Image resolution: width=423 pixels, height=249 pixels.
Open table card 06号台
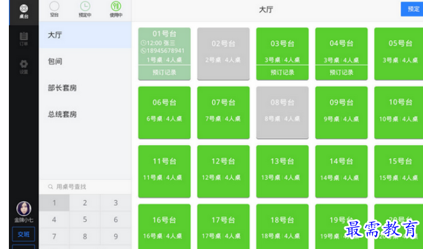(x=164, y=113)
